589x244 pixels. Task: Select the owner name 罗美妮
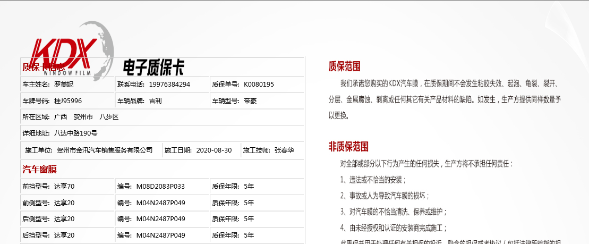click(64, 84)
